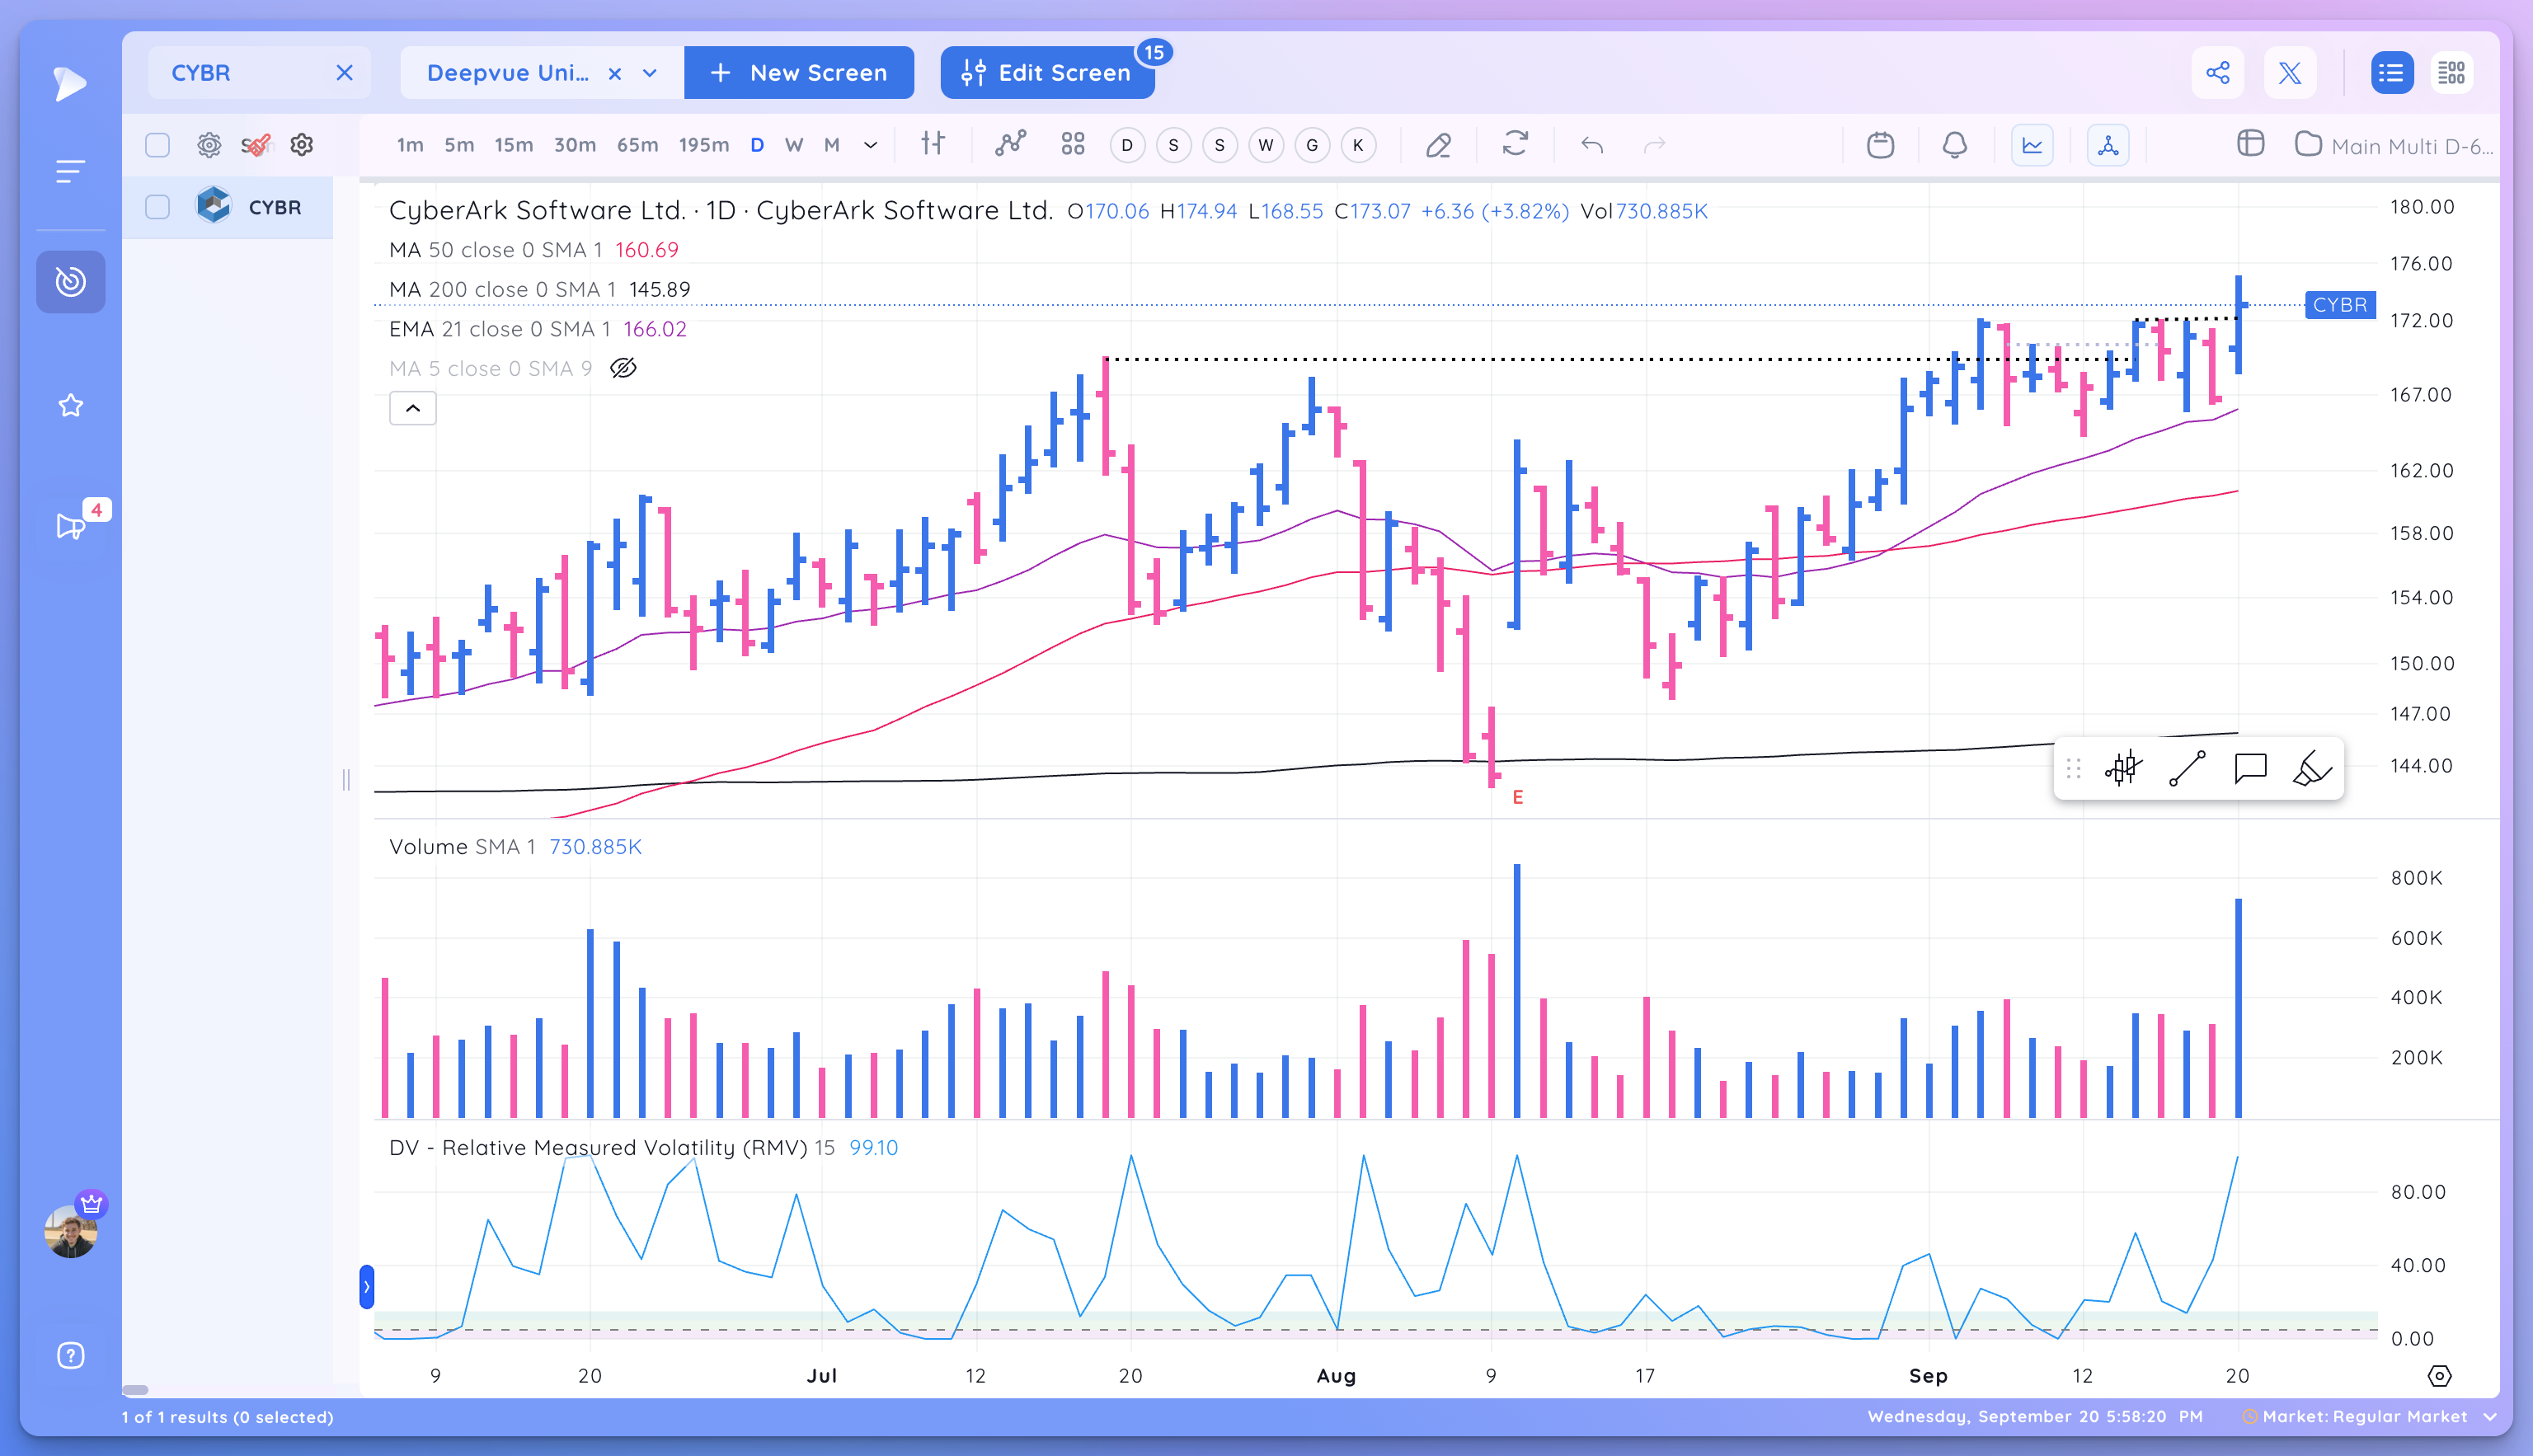Open the list gear settings icon
The width and height of the screenshot is (2533, 1456).
coord(302,145)
